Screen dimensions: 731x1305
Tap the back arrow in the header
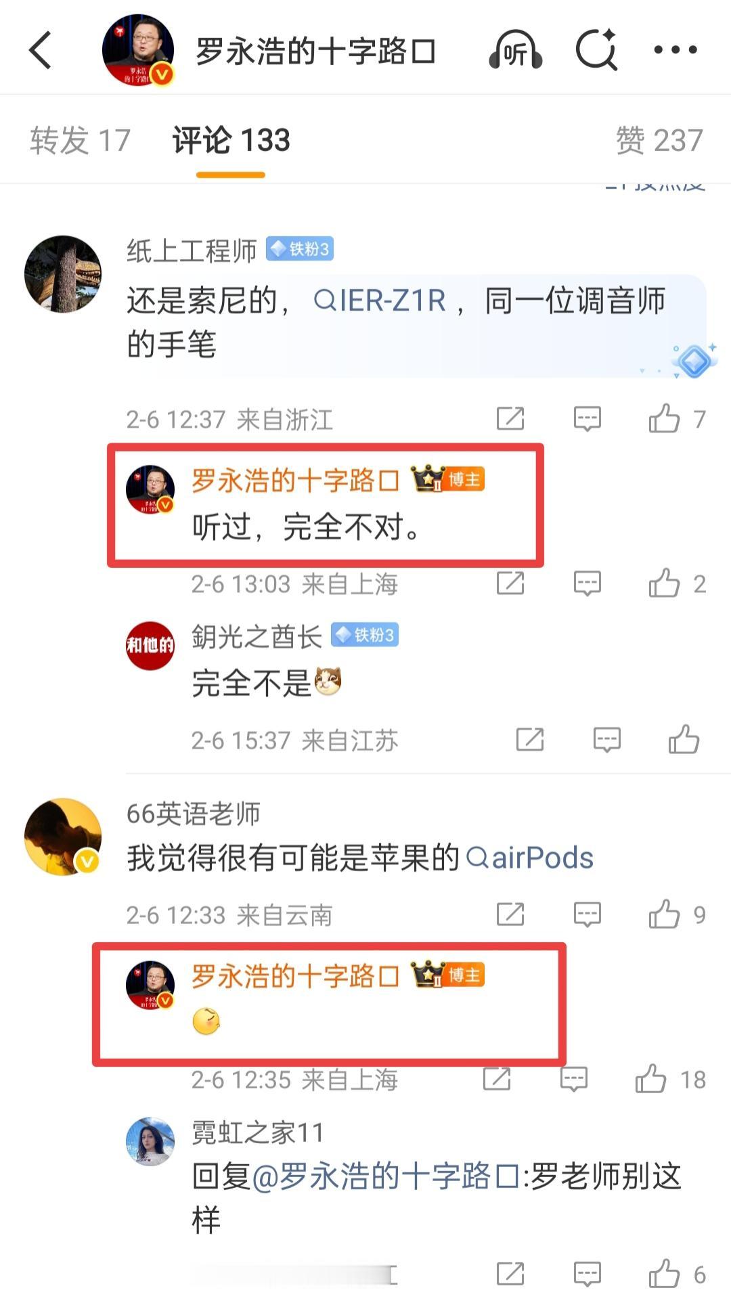[x=41, y=50]
